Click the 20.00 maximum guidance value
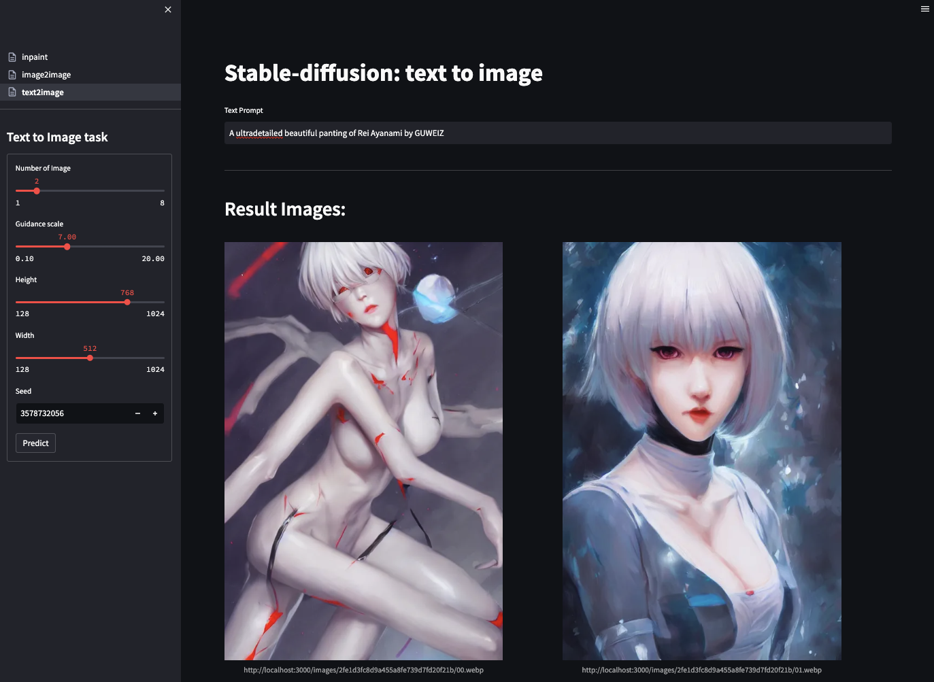The image size is (934, 682). coord(153,259)
